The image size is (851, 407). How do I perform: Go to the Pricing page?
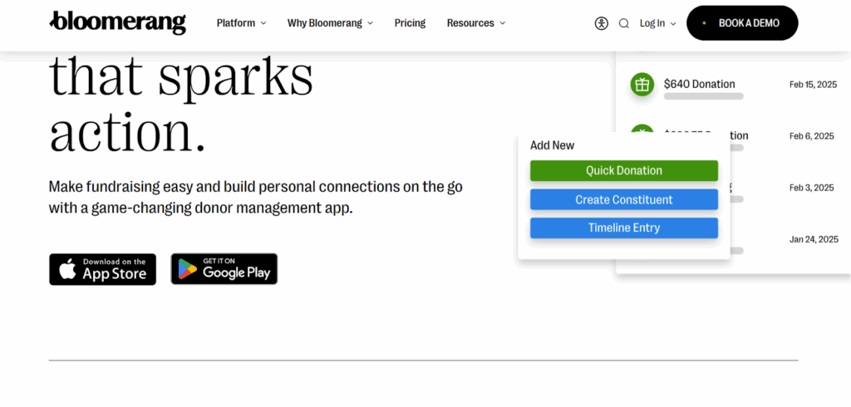410,23
